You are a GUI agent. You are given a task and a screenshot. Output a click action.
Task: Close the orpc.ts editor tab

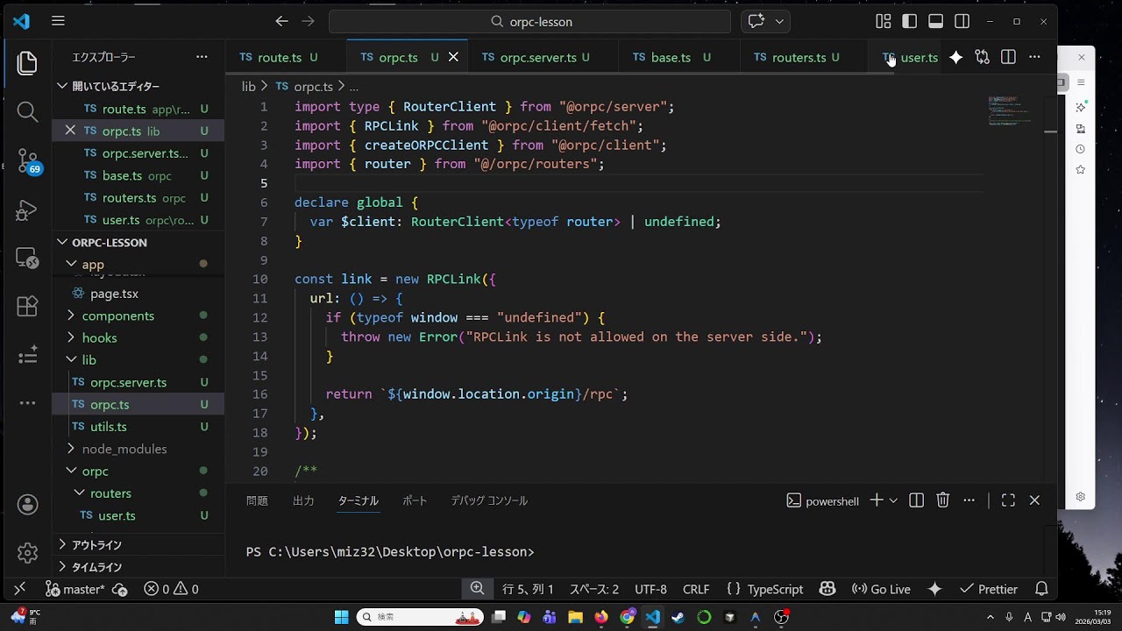(453, 57)
